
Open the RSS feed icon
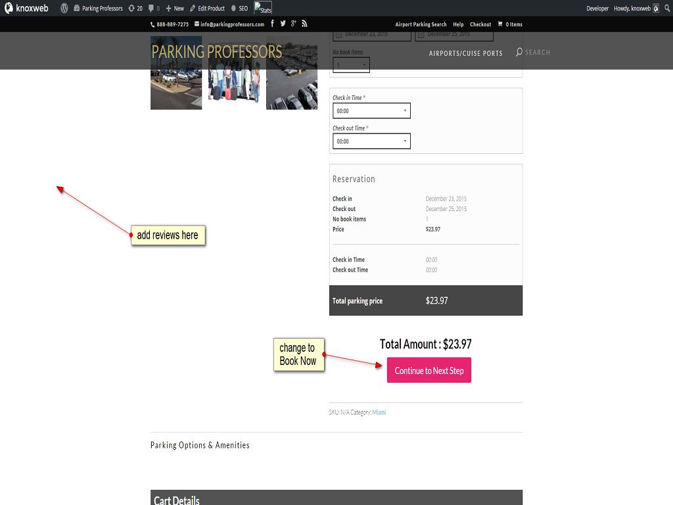(304, 24)
